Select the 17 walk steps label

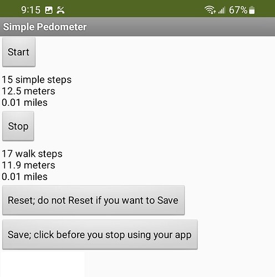[x=32, y=154]
